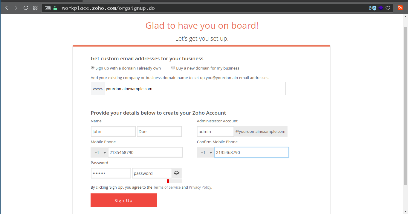Viewport: 408px width, 214px height.
Task: Click the domain name input field
Action: (x=195, y=89)
